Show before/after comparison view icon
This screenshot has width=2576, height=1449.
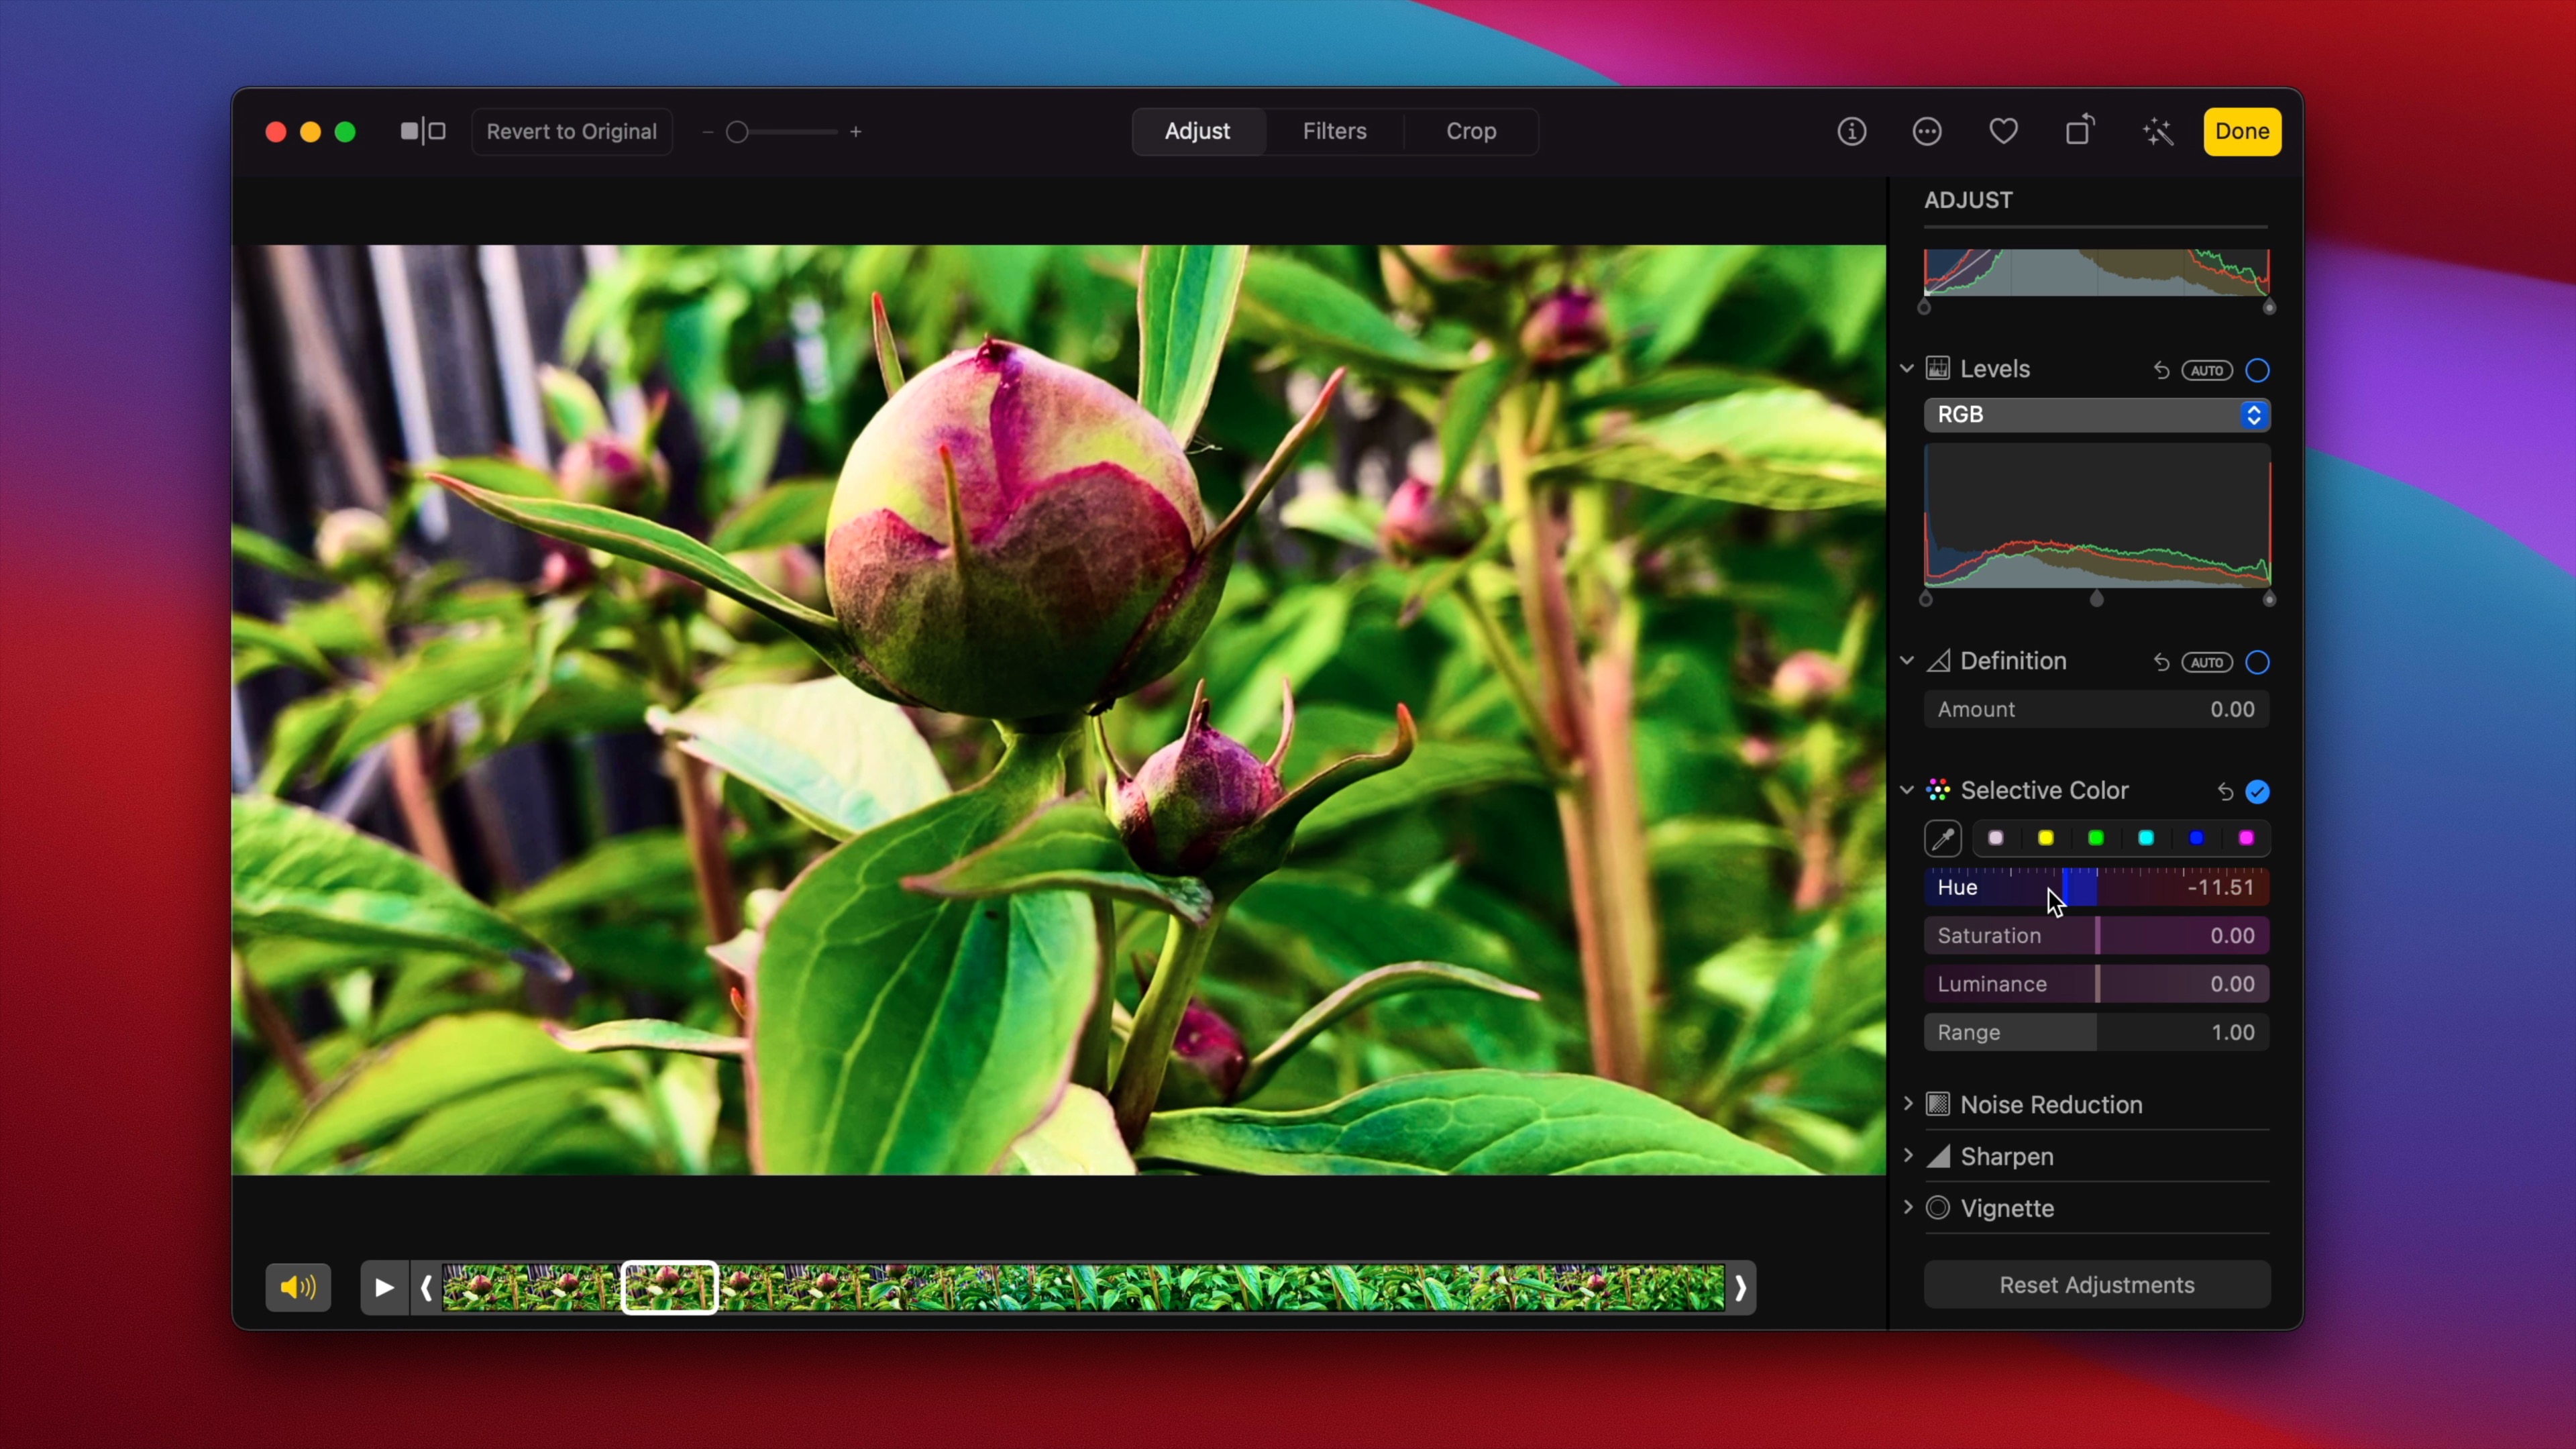coord(423,131)
